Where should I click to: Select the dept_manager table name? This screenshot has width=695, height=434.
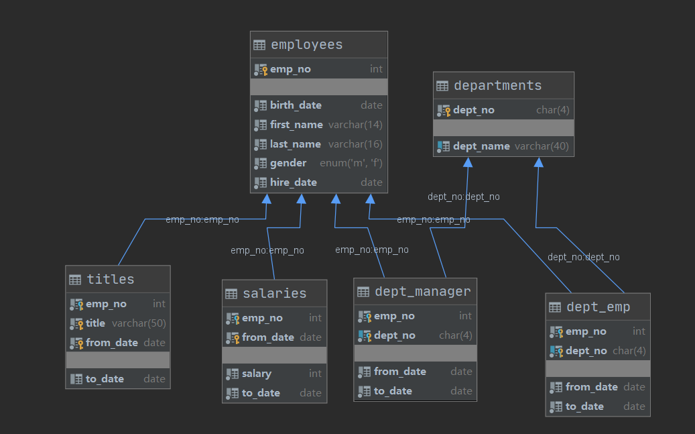tap(423, 292)
